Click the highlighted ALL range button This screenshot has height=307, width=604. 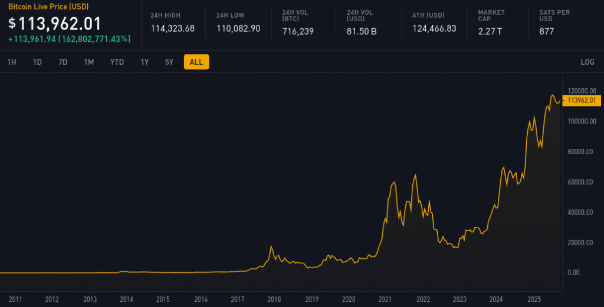pos(196,62)
